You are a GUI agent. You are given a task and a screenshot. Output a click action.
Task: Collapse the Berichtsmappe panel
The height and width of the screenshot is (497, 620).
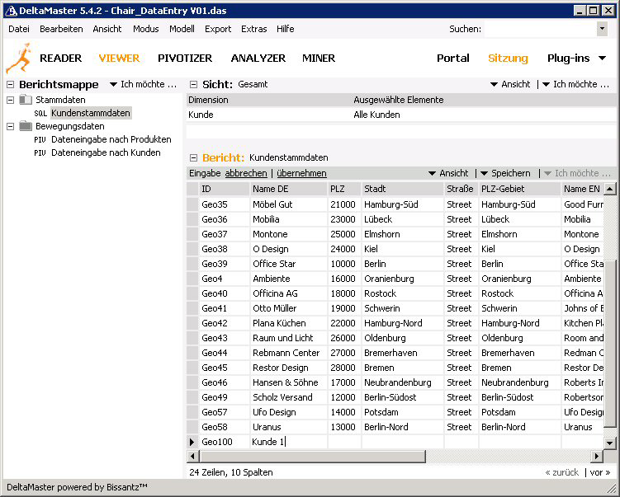tap(11, 84)
